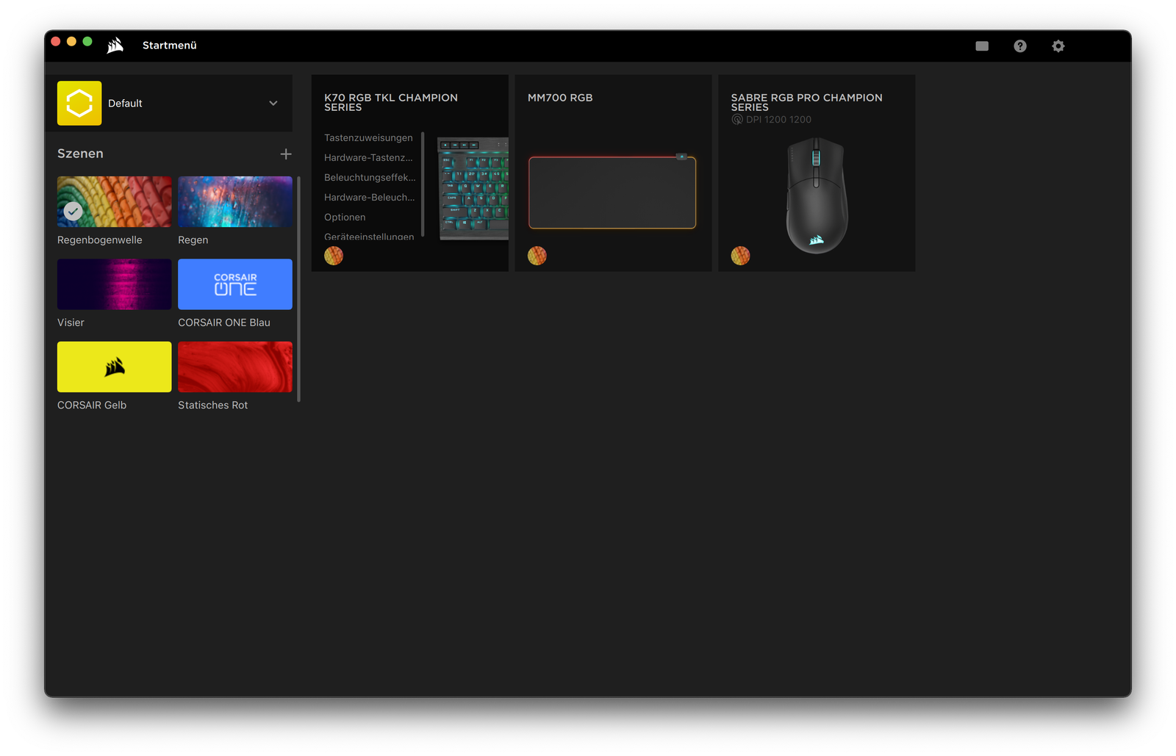The width and height of the screenshot is (1176, 756).
Task: Add a new scene with plus icon
Action: pyautogui.click(x=286, y=154)
